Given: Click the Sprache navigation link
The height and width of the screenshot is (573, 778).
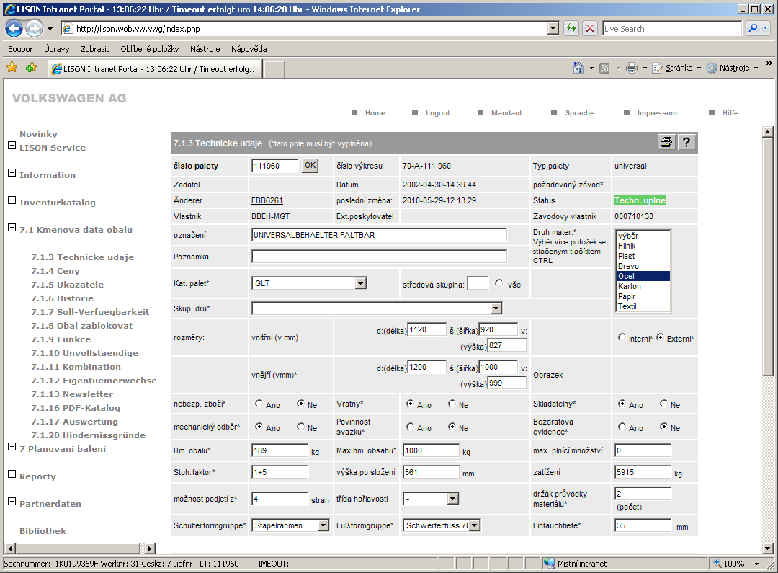Looking at the screenshot, I should [579, 112].
